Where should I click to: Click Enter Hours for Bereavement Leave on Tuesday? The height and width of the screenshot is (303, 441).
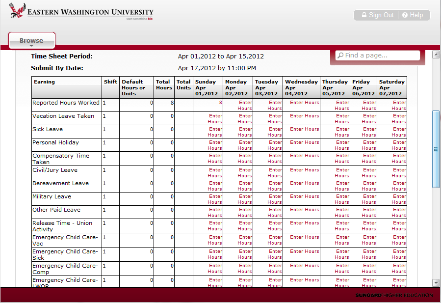pyautogui.click(x=275, y=186)
